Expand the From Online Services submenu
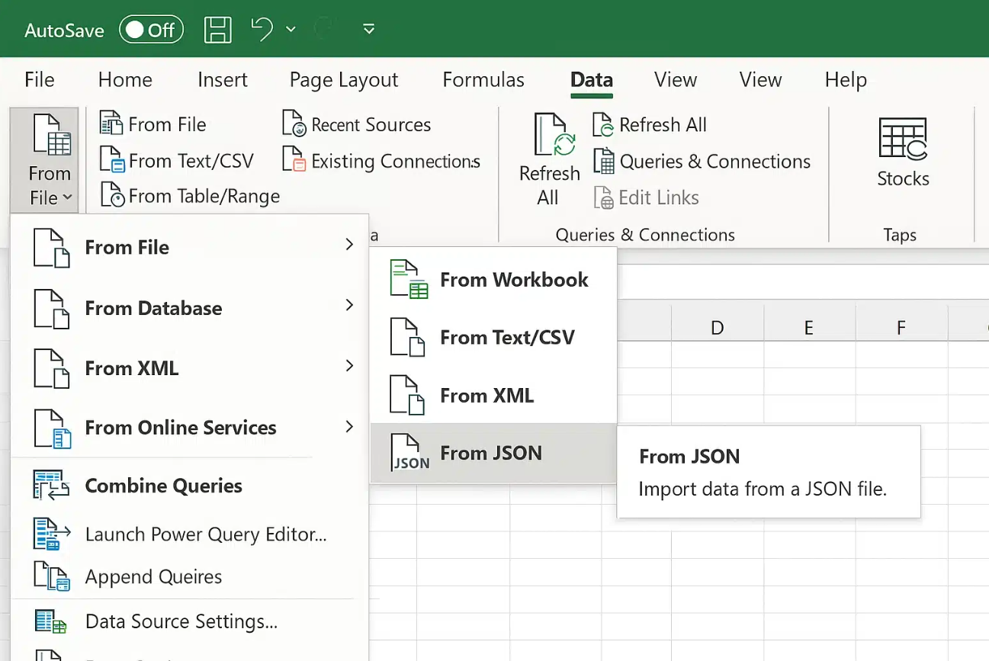The height and width of the screenshot is (661, 989). (189, 428)
